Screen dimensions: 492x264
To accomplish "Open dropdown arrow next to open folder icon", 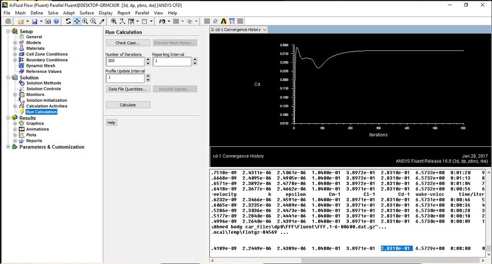I will tap(27, 21).
